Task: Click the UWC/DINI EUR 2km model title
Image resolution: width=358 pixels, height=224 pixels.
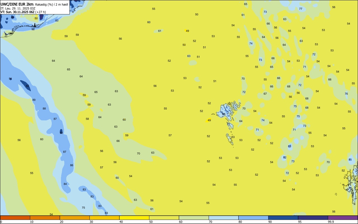Action: [x=17, y=4]
